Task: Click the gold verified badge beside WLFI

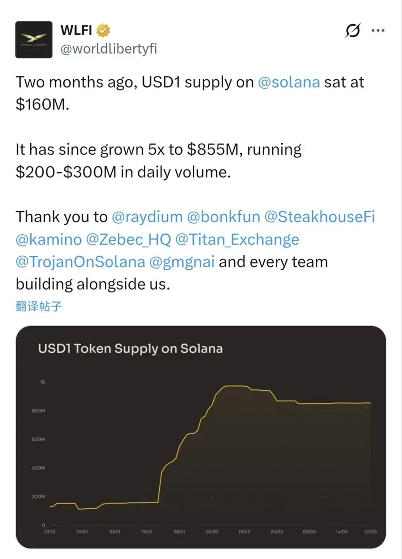Action: (103, 30)
